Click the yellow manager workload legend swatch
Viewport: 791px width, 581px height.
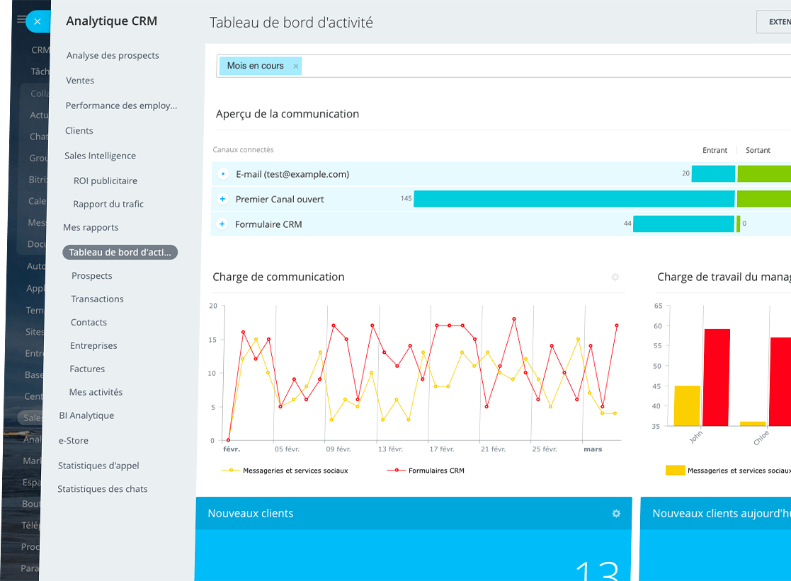tap(675, 470)
